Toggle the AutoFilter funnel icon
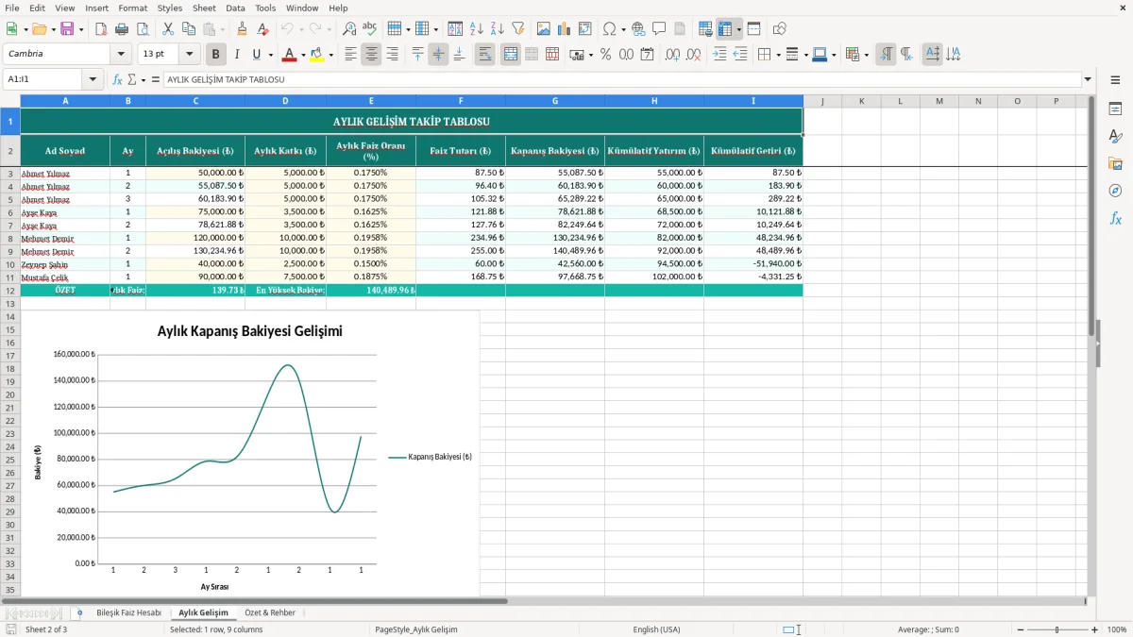1133x637 pixels. pos(517,29)
